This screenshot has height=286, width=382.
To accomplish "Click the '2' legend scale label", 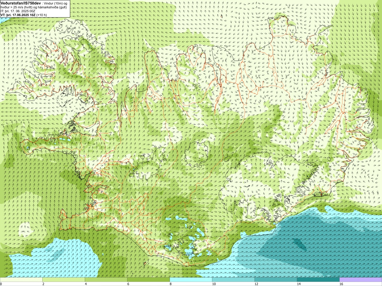I will tap(44, 284).
